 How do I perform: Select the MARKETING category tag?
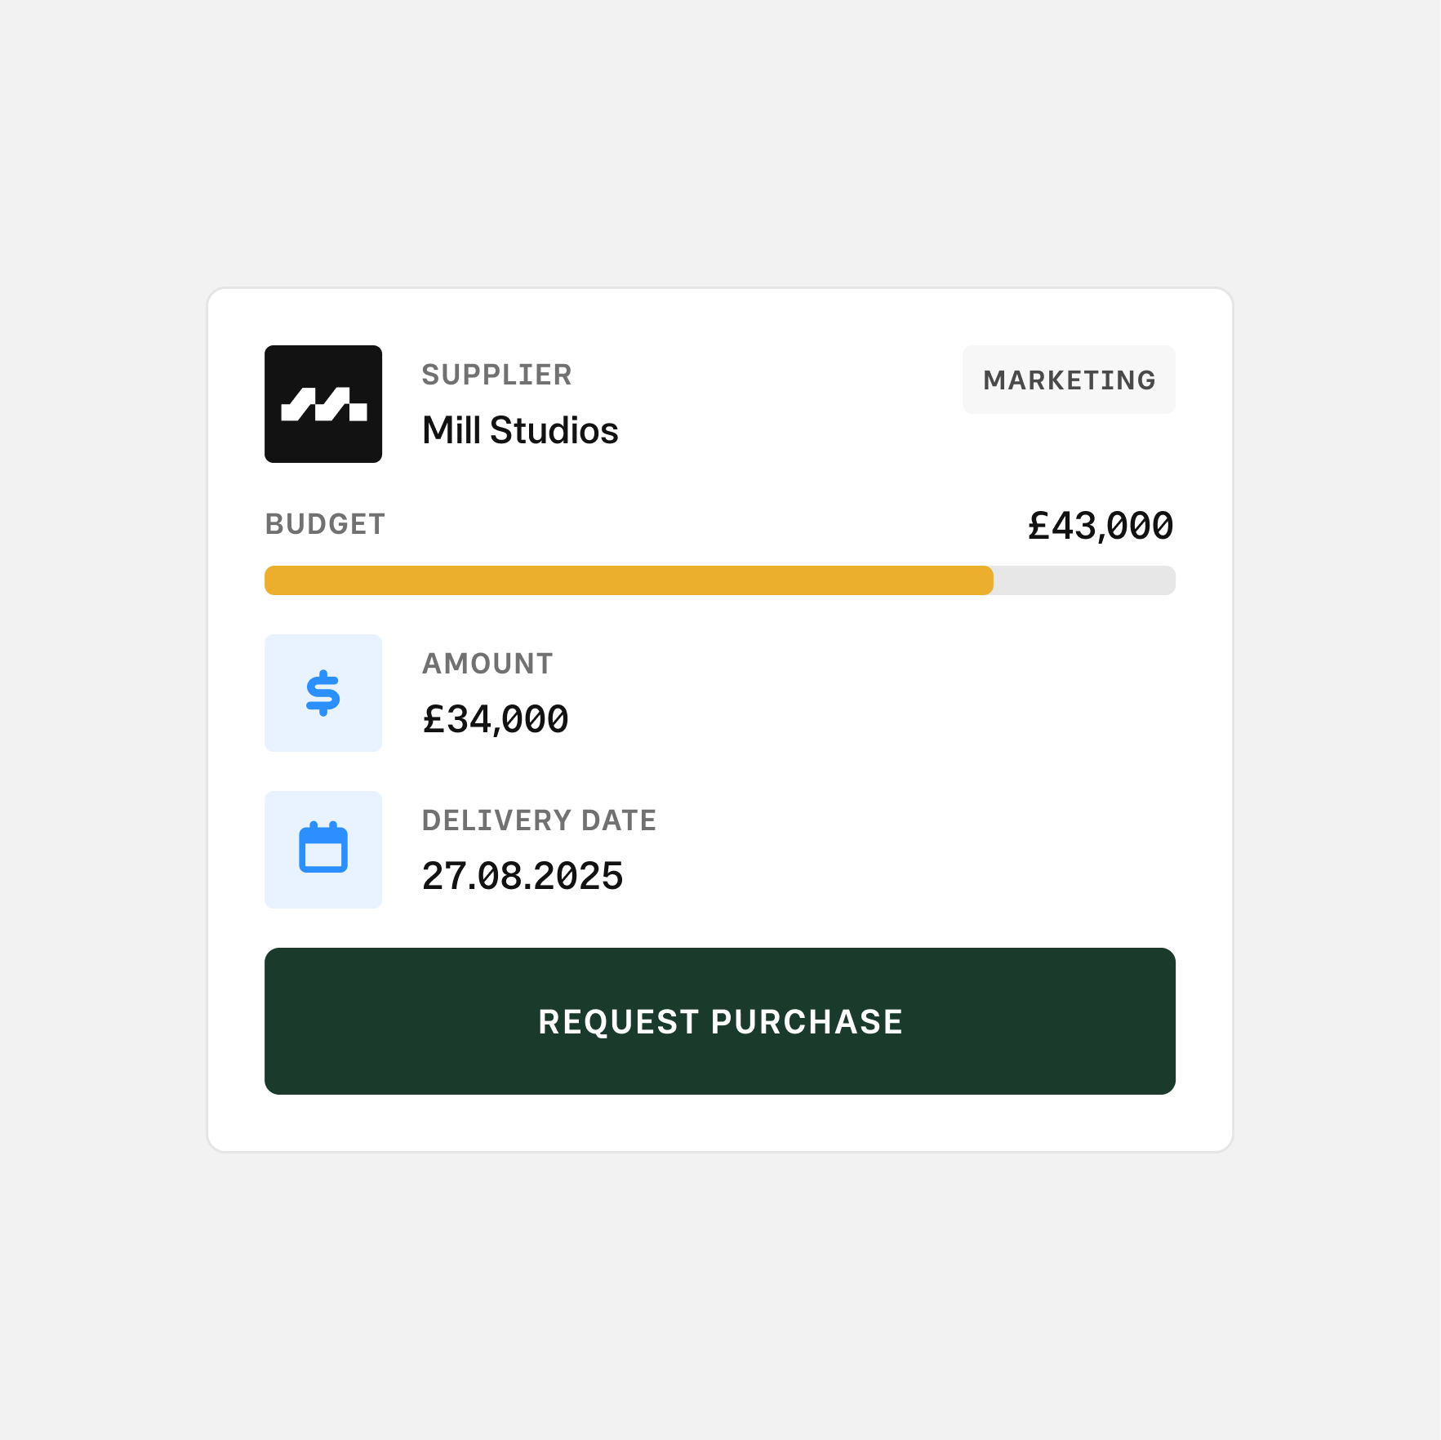click(1069, 380)
